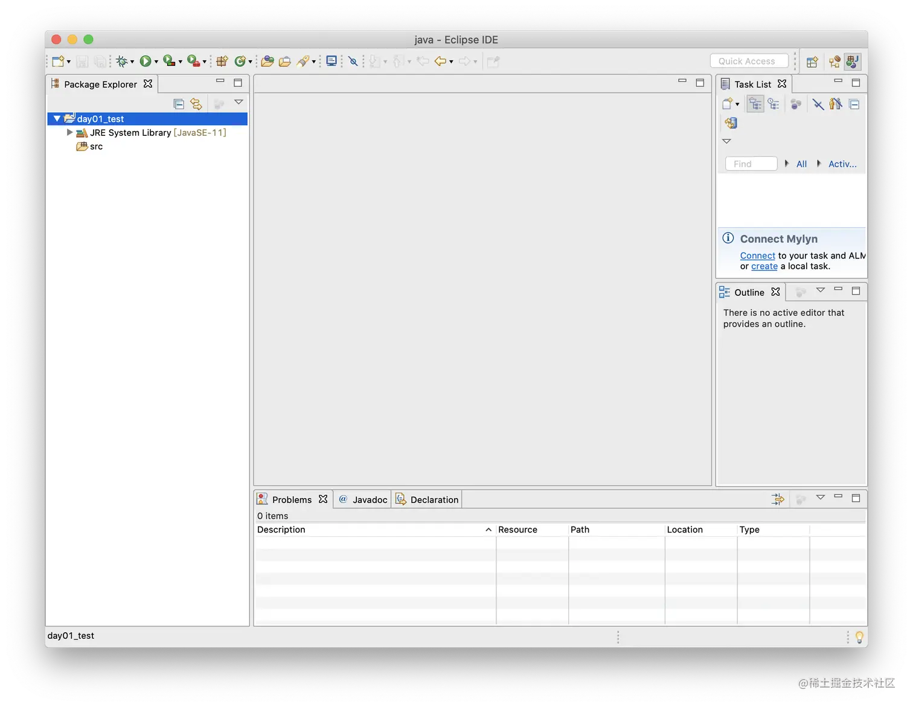Toggle Focus on Active Task in Outline
This screenshot has width=913, height=707.
(x=801, y=292)
